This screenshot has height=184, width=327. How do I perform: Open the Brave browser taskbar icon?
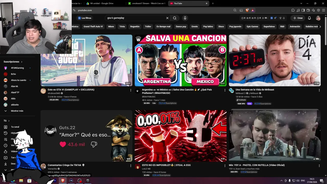(x=63, y=181)
